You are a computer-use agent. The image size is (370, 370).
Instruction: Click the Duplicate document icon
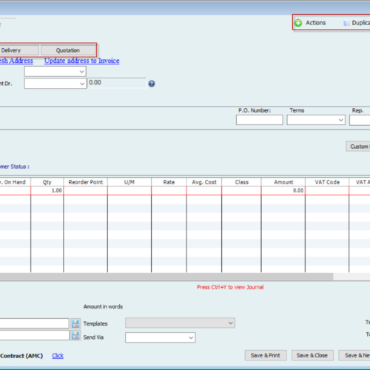(x=346, y=23)
